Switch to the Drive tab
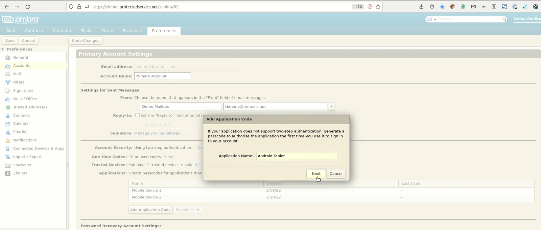 tap(108, 31)
